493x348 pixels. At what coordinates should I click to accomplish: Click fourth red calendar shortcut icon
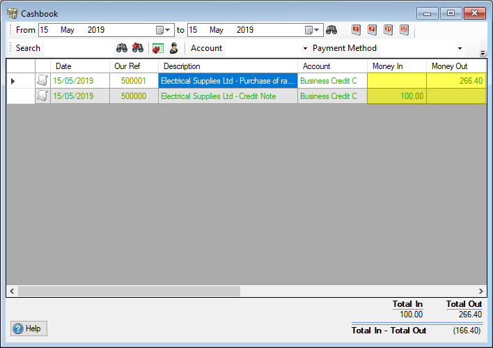pos(404,30)
